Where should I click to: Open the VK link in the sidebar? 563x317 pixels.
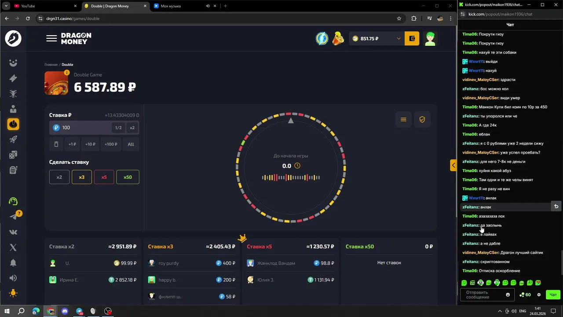(x=13, y=232)
